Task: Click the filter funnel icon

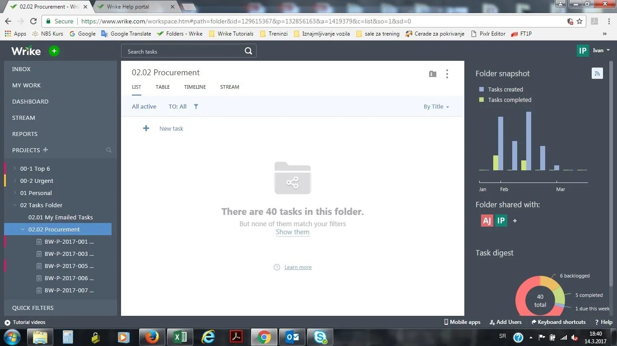Action: click(x=196, y=106)
